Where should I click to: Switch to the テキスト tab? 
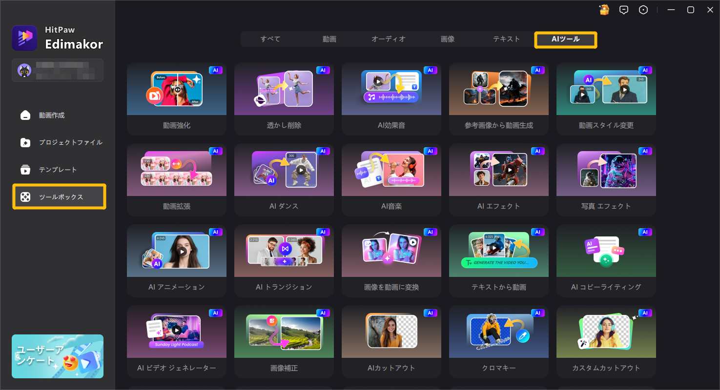click(x=506, y=39)
